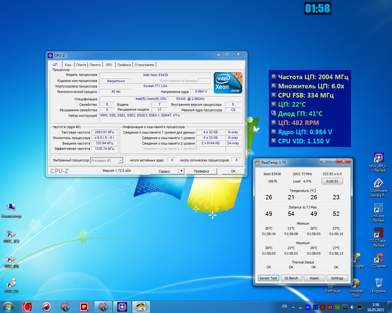Screen dimensions: 392x313
Task: Click the Load 4.0% reading in RealTemp
Action: [x=302, y=181]
